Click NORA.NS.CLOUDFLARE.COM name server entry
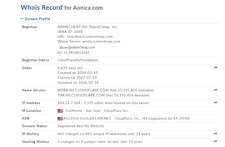The height and width of the screenshot is (147, 225). pos(105,90)
